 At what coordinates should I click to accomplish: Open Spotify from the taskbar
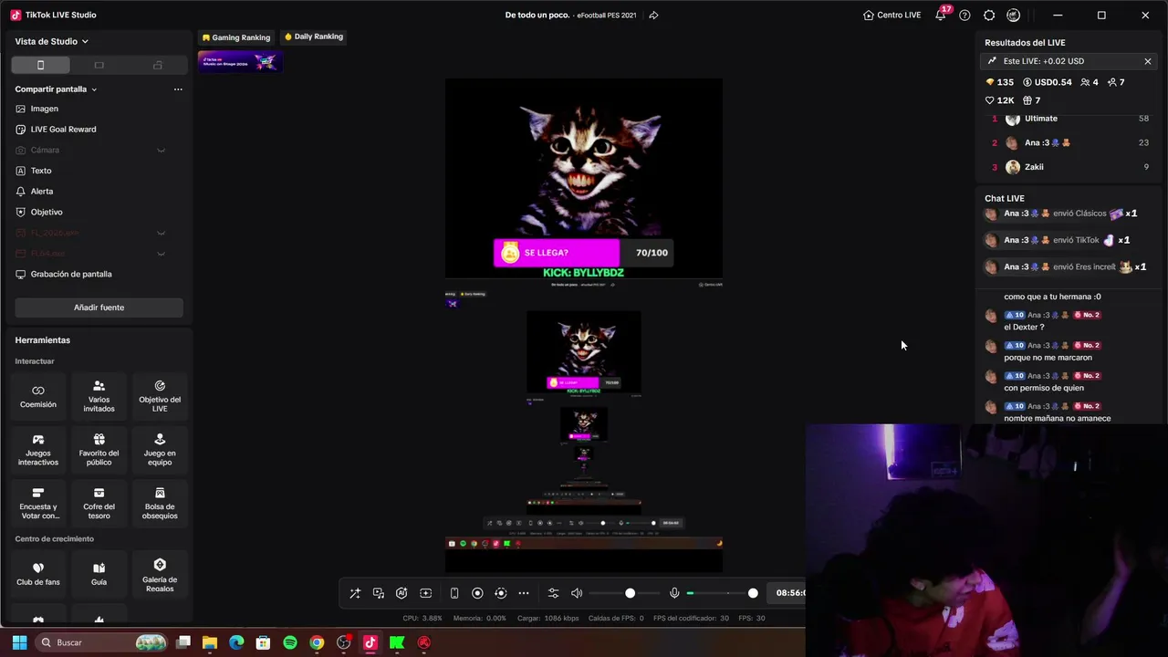(x=290, y=642)
